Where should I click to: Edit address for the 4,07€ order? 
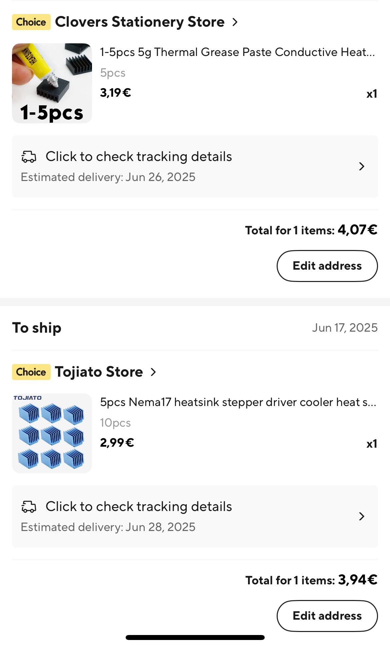coord(327,266)
